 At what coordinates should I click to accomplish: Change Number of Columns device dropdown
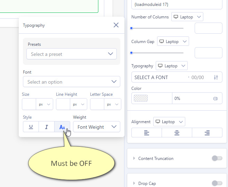click(x=187, y=17)
